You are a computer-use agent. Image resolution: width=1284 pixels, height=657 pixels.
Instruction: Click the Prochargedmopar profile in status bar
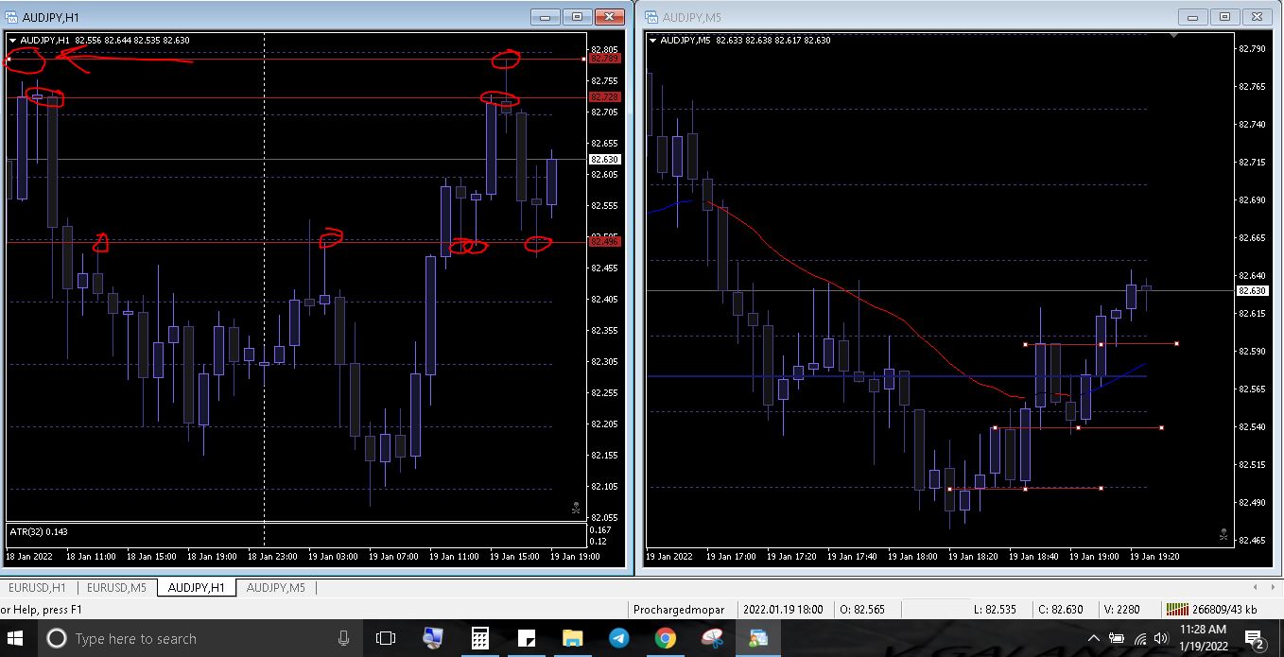(x=677, y=610)
